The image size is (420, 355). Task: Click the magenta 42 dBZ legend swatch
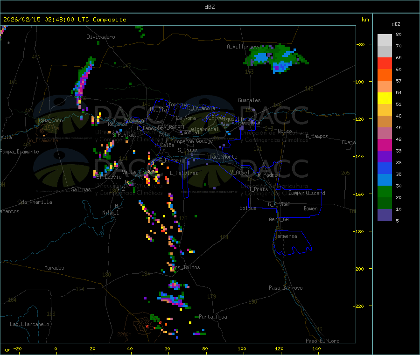385,145
